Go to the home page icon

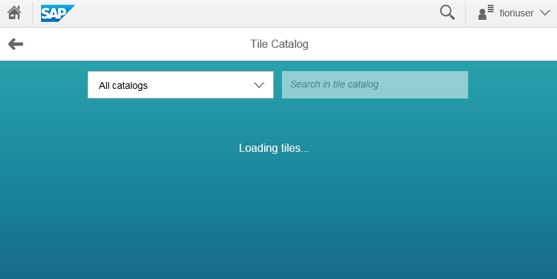coord(14,13)
